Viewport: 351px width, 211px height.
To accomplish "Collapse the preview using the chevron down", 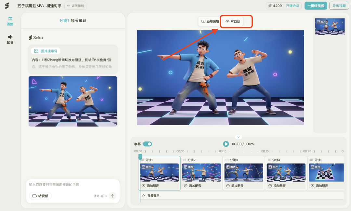I will tap(238, 137).
